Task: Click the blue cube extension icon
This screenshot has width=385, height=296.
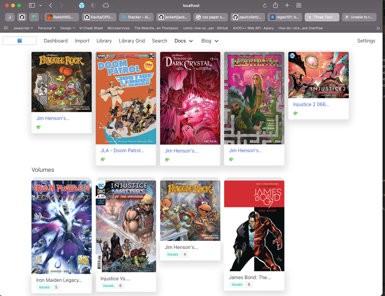Action: click(82, 5)
